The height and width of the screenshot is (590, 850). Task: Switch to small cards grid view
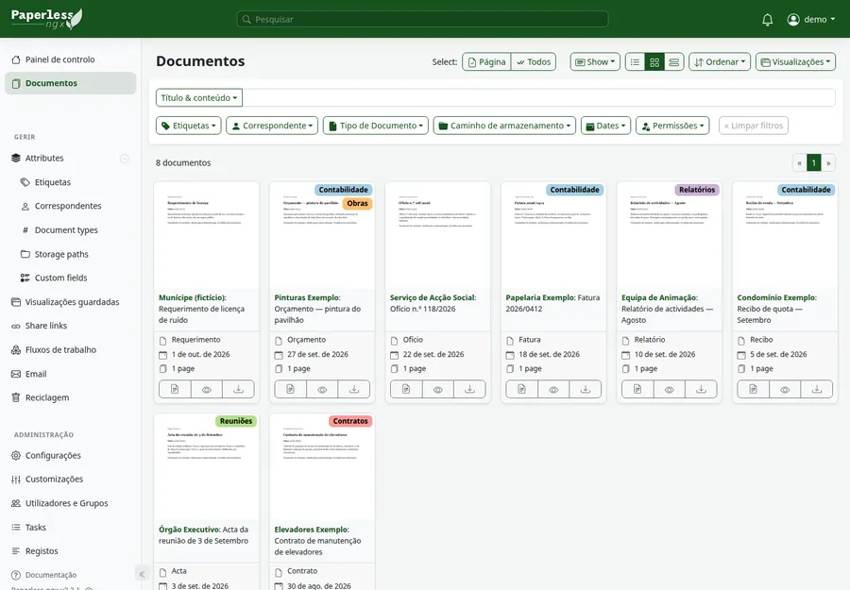tap(654, 62)
